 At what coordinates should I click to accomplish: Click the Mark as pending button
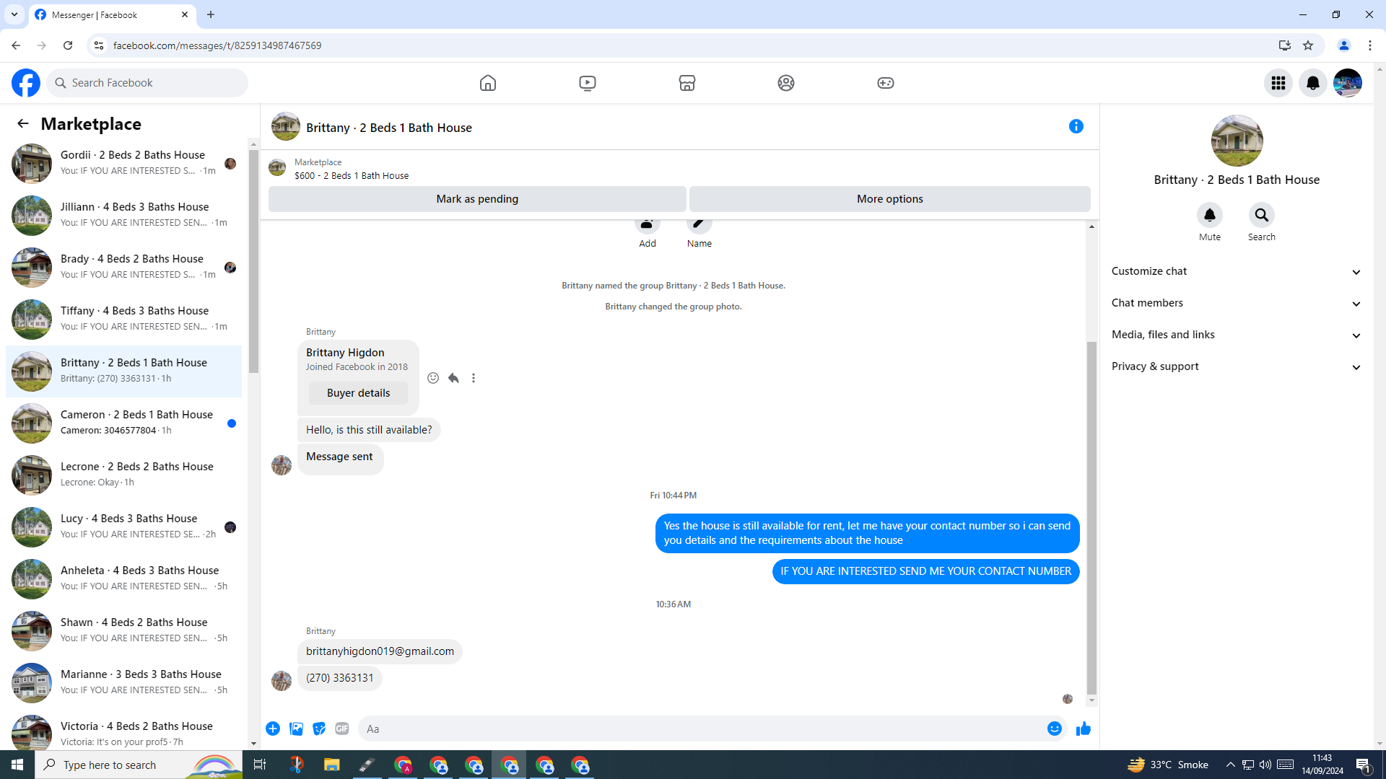(x=477, y=199)
